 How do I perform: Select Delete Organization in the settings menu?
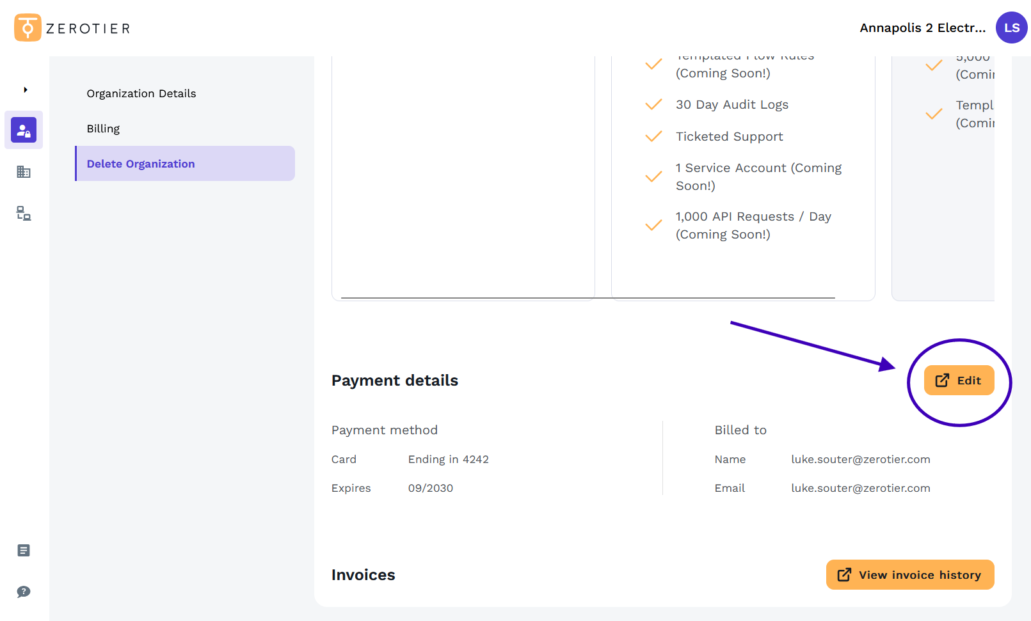[141, 163]
